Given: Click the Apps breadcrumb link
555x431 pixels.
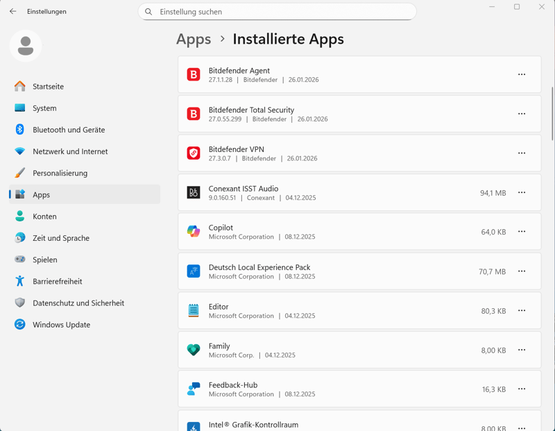Looking at the screenshot, I should point(194,39).
